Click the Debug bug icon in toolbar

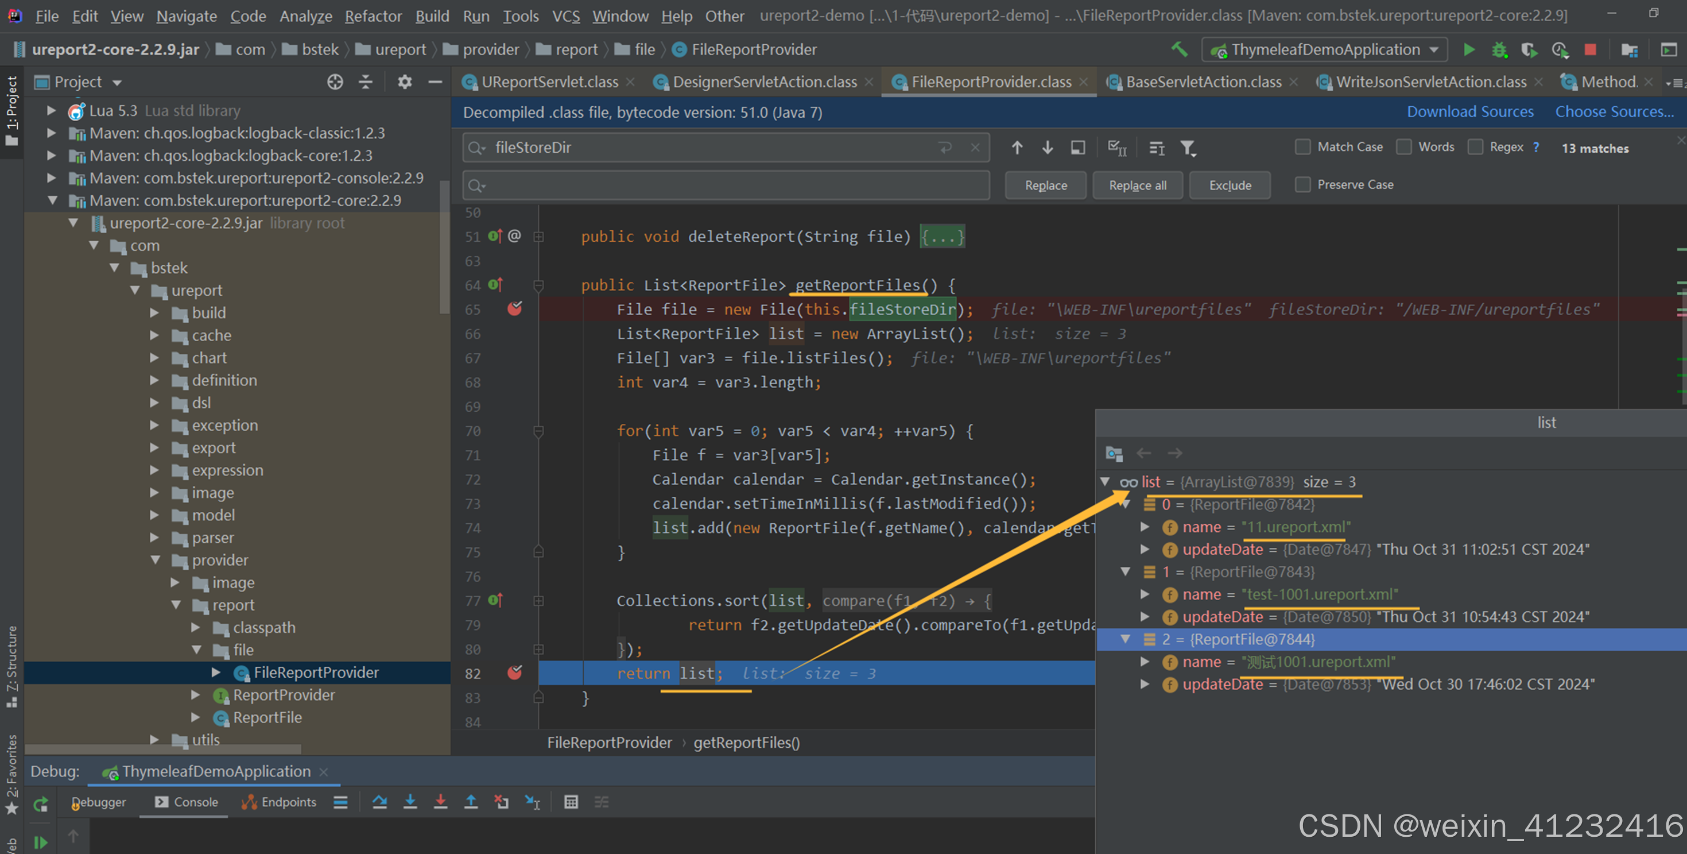click(x=1498, y=50)
